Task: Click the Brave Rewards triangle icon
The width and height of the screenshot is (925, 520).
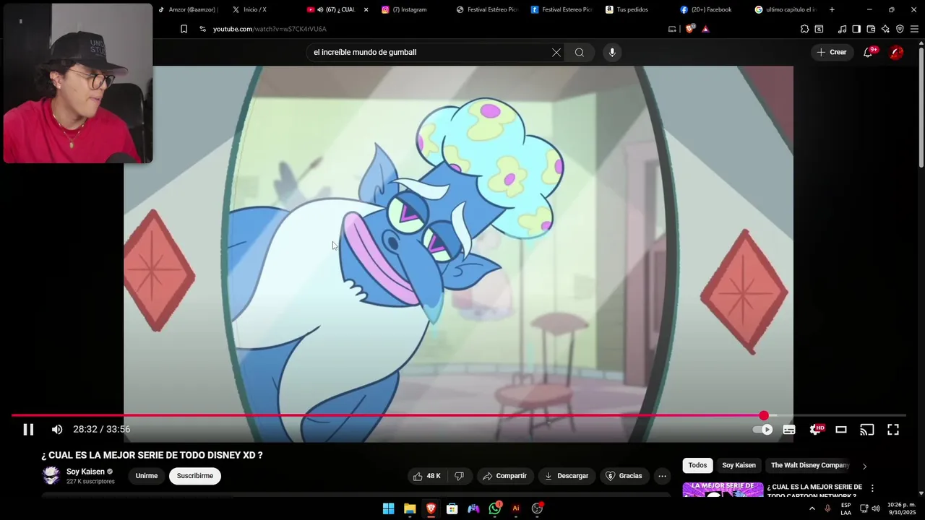Action: point(705,29)
